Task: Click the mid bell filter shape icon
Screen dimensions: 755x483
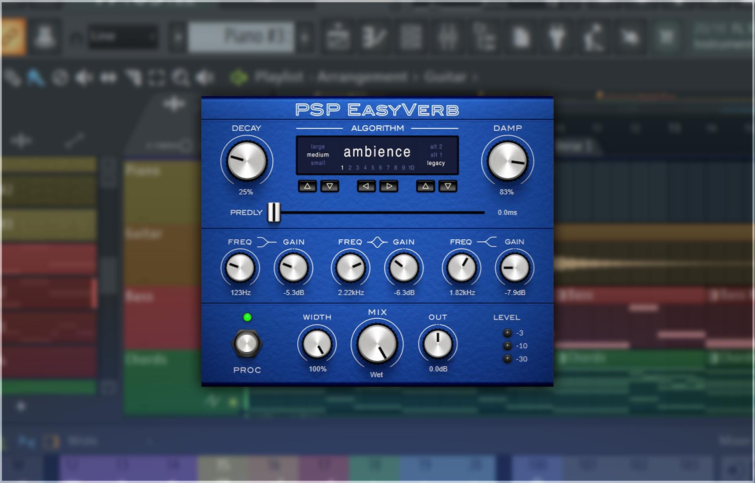Action: tap(377, 242)
